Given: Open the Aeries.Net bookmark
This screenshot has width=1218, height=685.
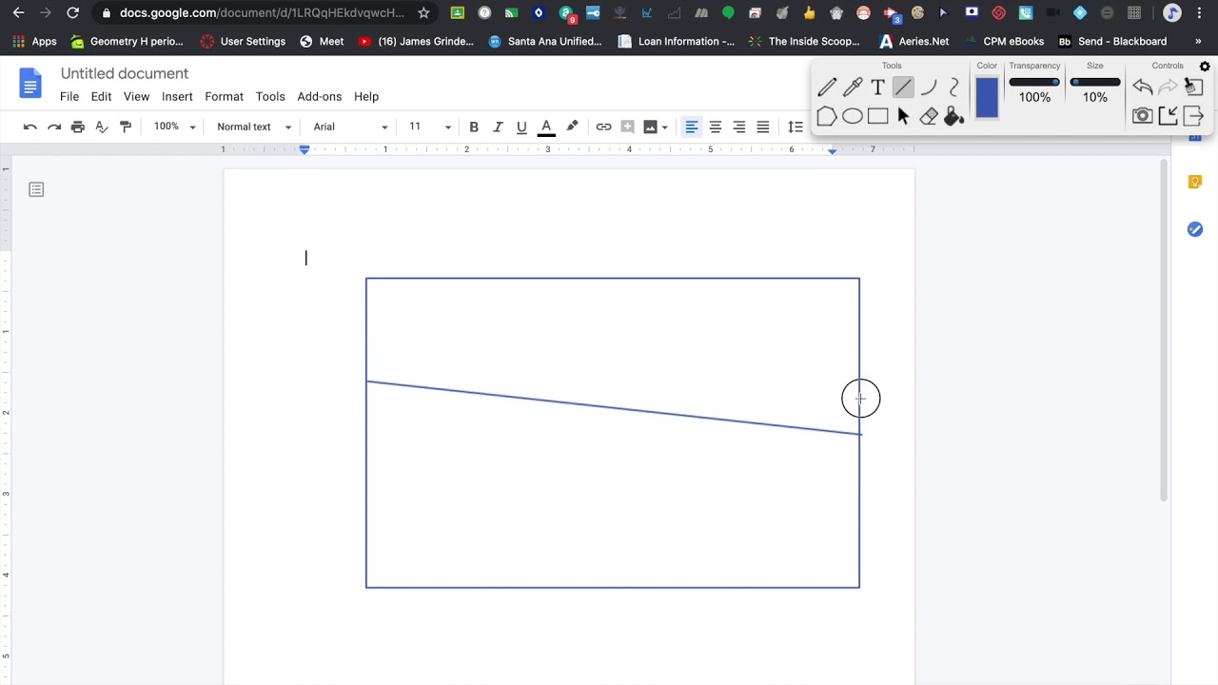Looking at the screenshot, I should [913, 41].
